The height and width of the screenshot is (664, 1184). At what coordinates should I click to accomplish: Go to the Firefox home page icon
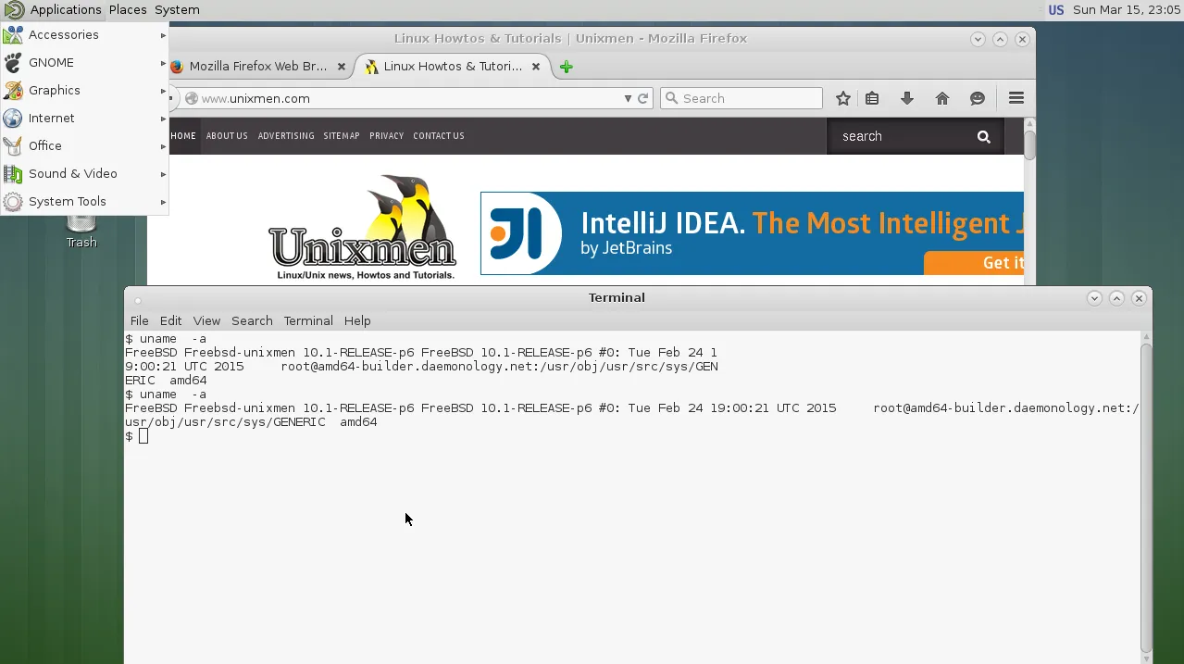click(x=942, y=98)
